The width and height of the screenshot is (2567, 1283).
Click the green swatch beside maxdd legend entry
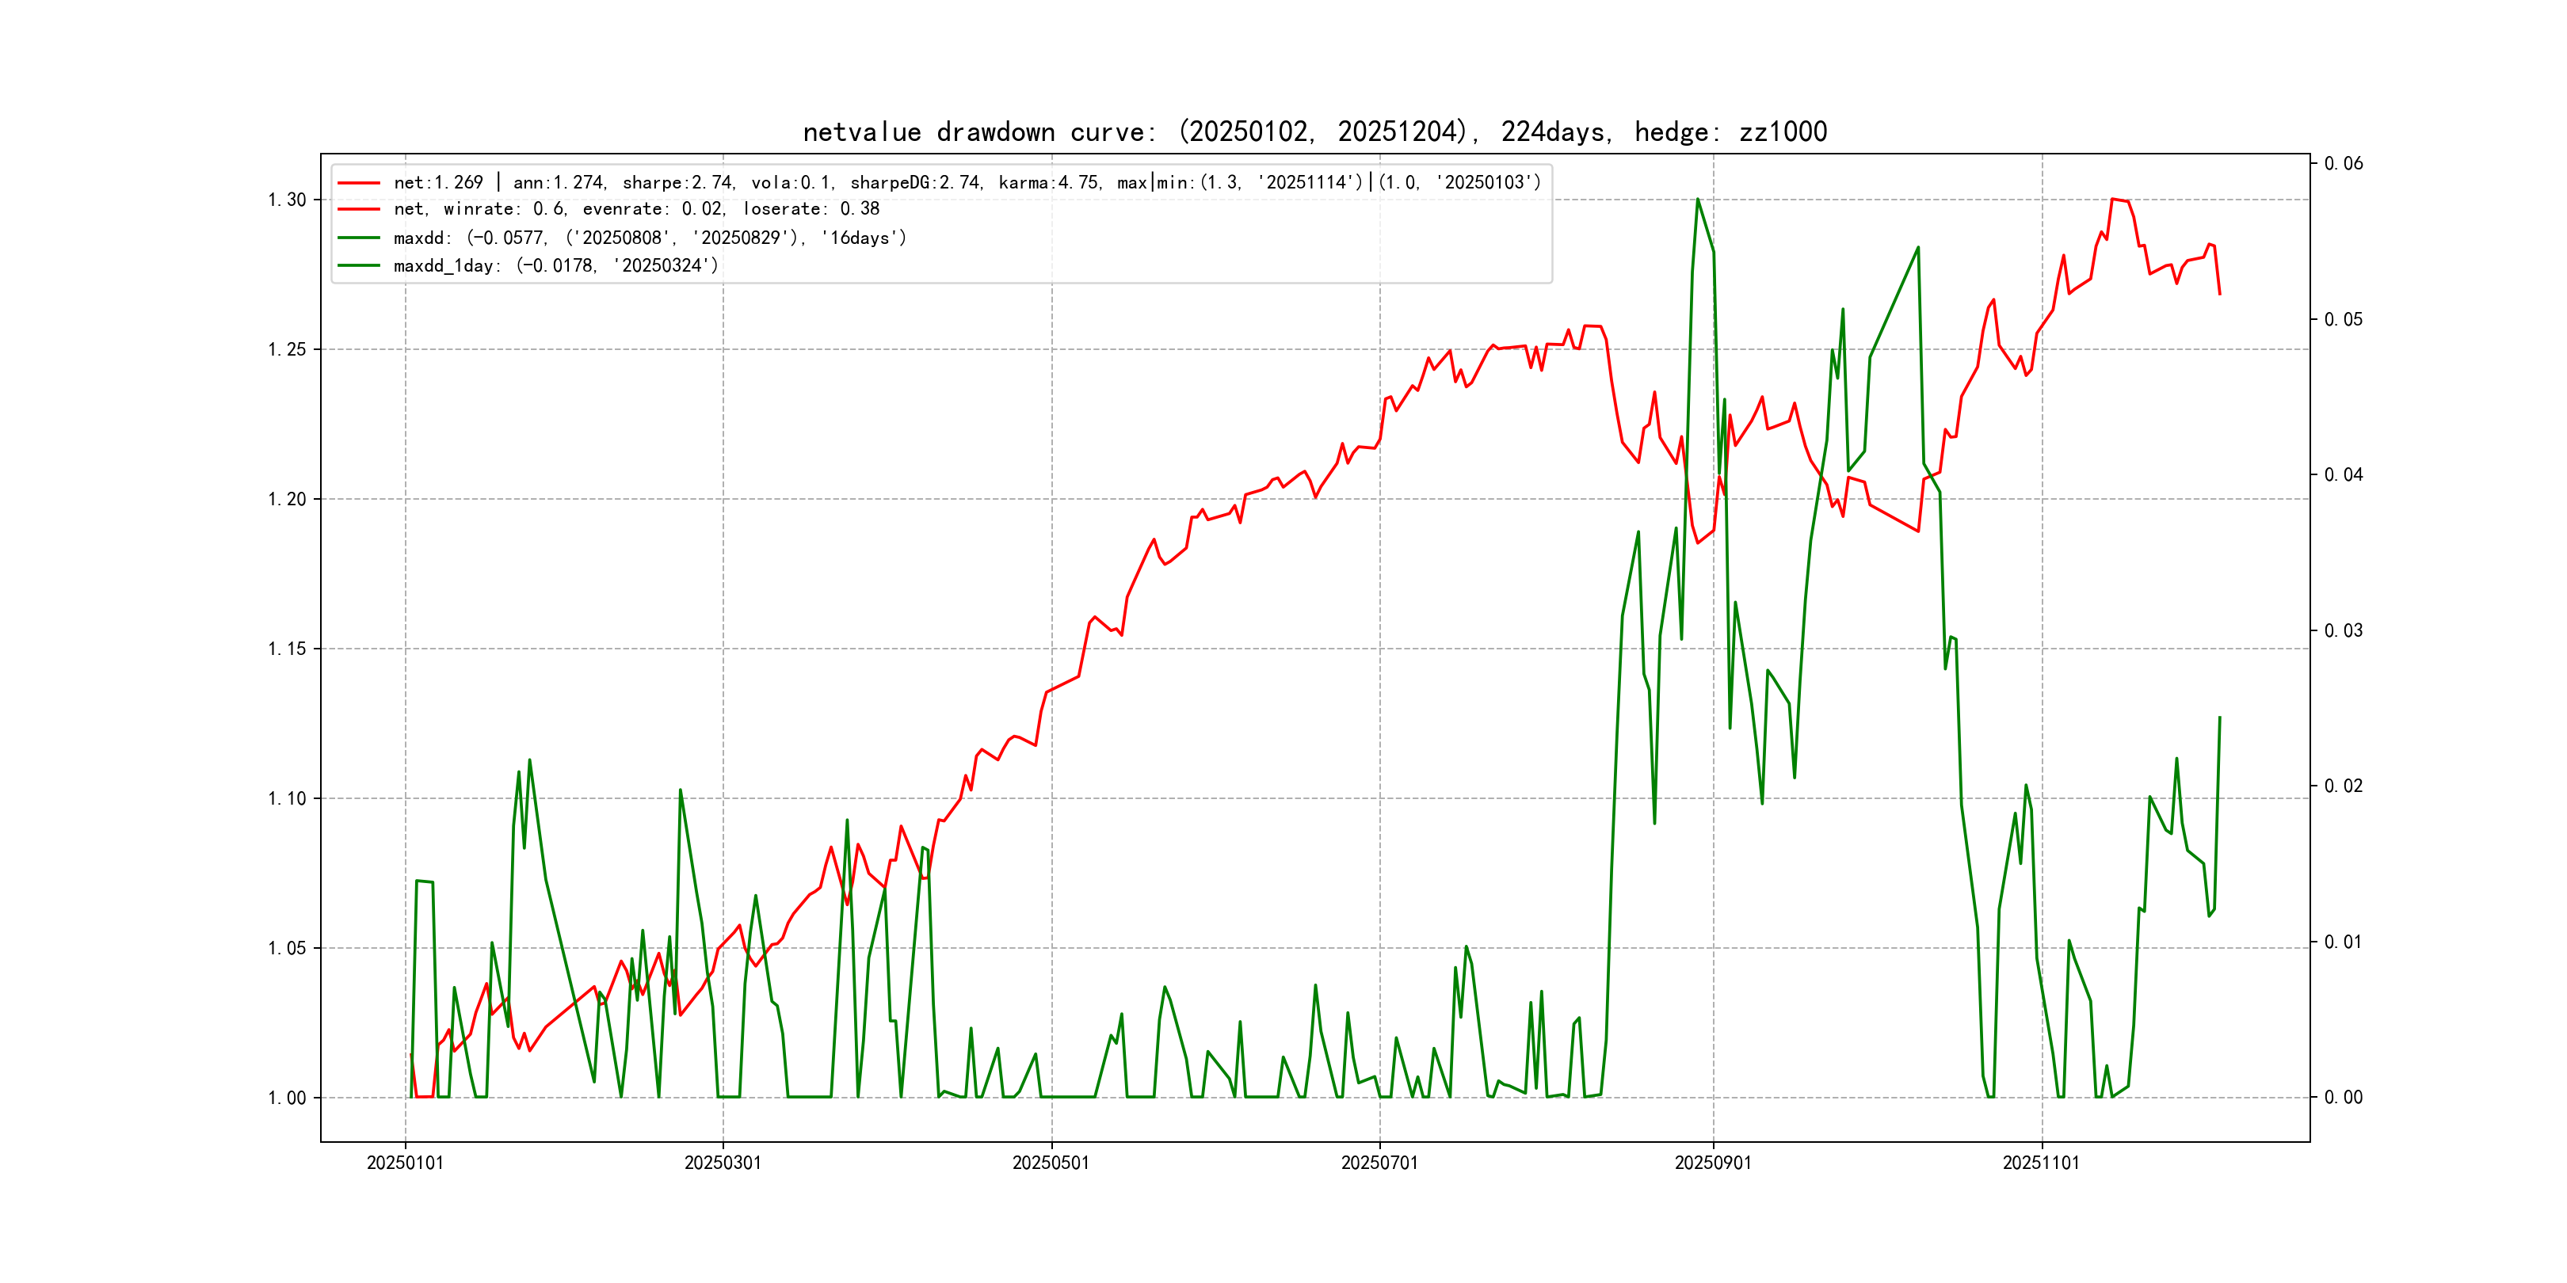[359, 238]
